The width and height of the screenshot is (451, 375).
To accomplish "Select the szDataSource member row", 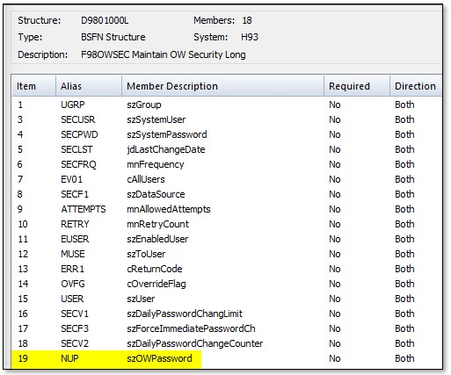I will pos(227,194).
